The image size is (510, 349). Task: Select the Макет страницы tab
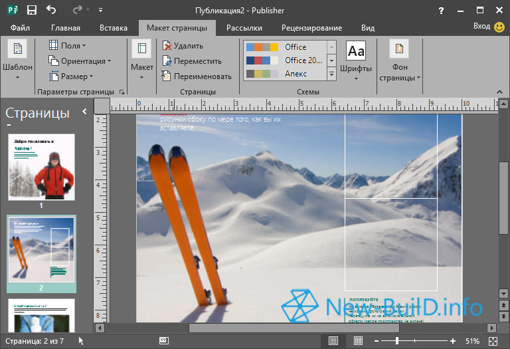tap(177, 28)
